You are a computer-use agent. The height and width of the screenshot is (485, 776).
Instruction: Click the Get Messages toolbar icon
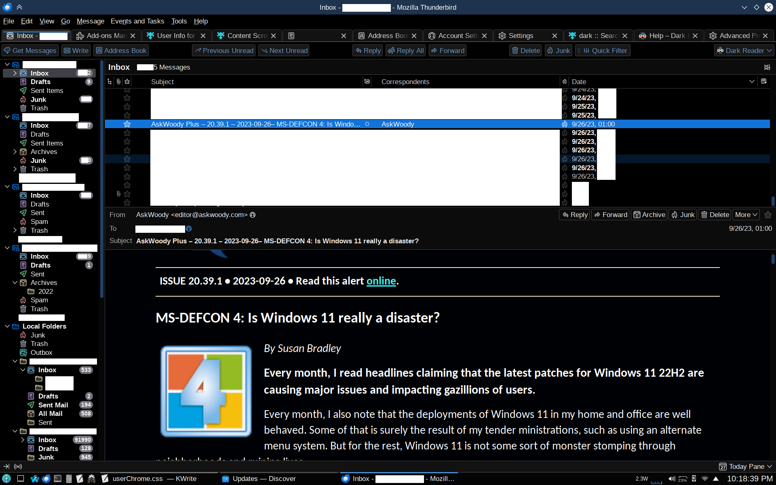[7, 51]
